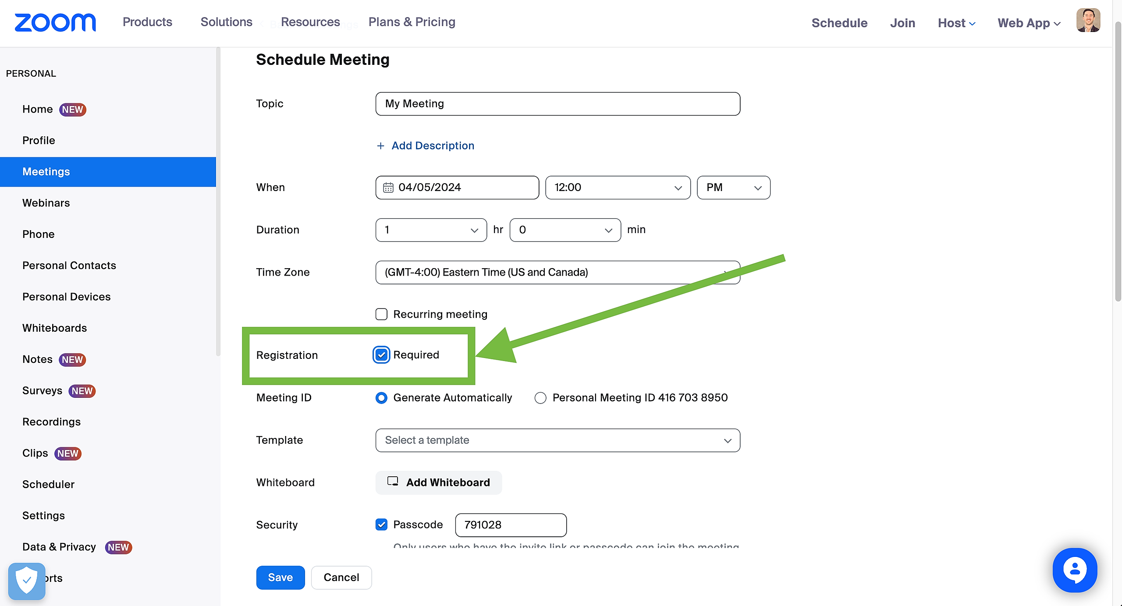Click the page vertical scrollbar
The width and height of the screenshot is (1122, 606).
click(1118, 175)
